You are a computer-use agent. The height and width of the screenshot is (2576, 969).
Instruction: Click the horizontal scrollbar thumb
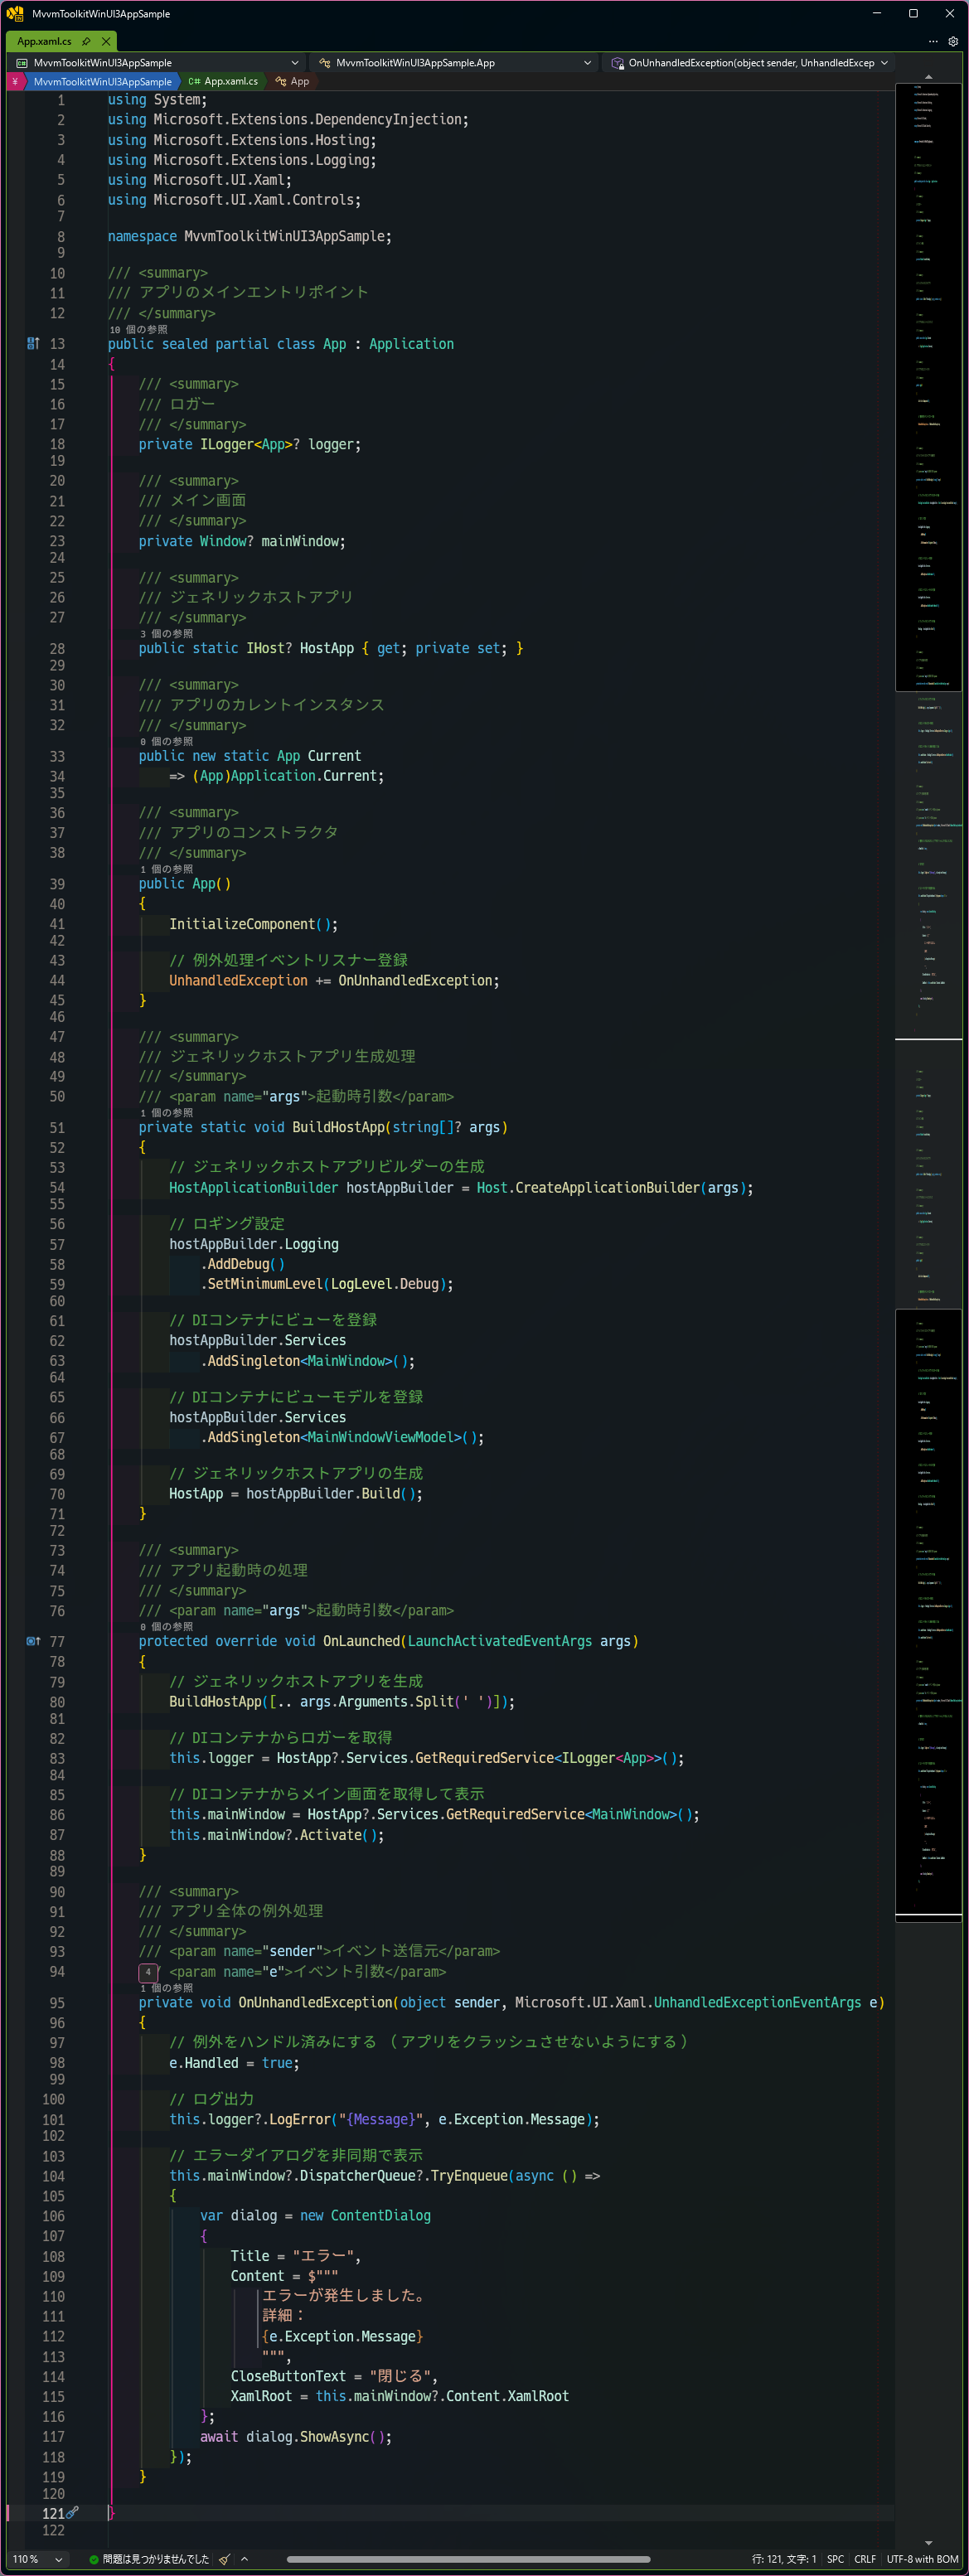click(468, 2560)
